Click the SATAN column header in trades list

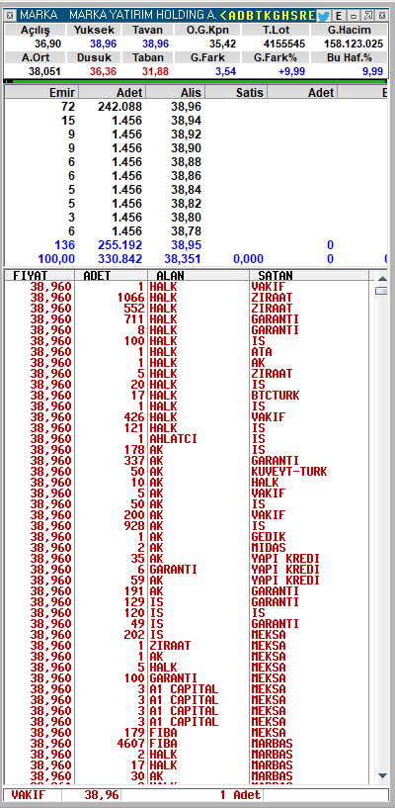point(309,275)
